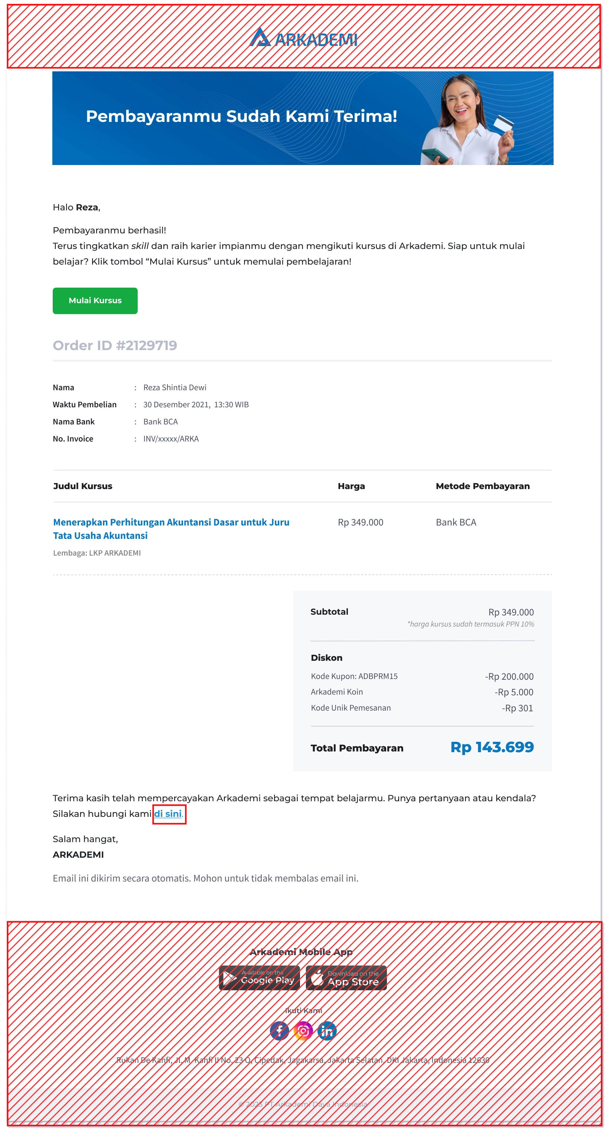610x1132 pixels.
Task: Click the Rp 143.699 total payment amount
Action: click(x=492, y=747)
